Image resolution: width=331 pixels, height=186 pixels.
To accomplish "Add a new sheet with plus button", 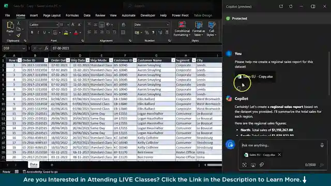I will click(x=52, y=165).
